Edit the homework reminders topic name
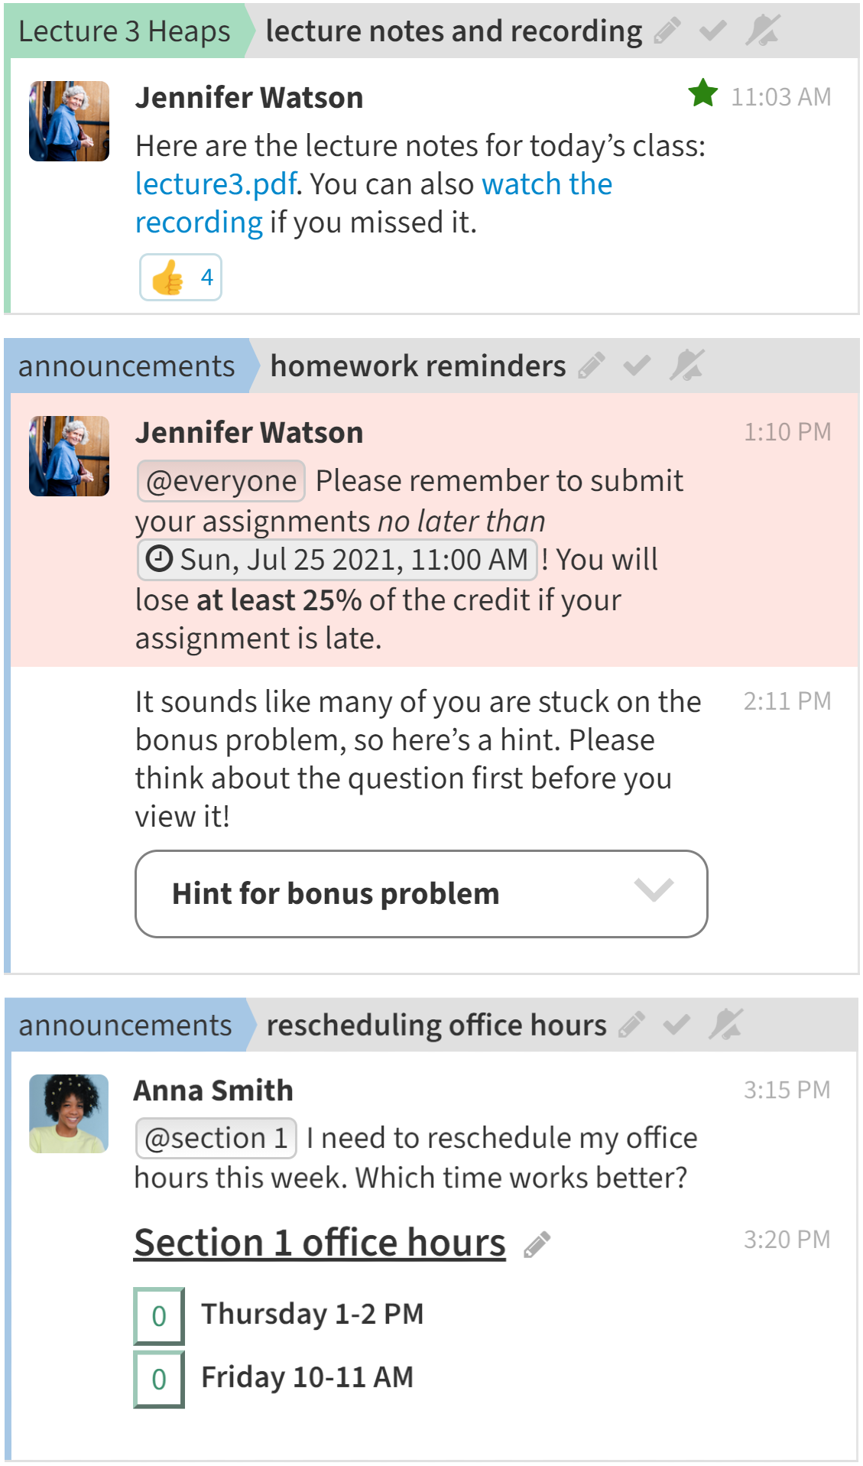The width and height of the screenshot is (863, 1466). (x=591, y=366)
